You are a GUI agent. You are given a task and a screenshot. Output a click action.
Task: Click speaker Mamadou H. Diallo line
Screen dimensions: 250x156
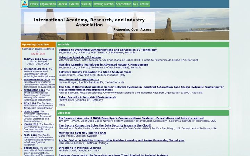pyautogui.click(x=137, y=128)
